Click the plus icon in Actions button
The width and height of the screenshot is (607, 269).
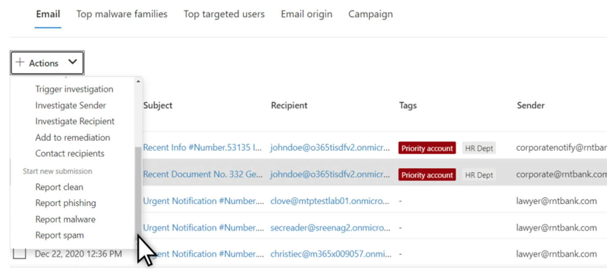[x=20, y=63]
